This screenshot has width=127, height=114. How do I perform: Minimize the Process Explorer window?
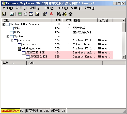pos(115,3)
